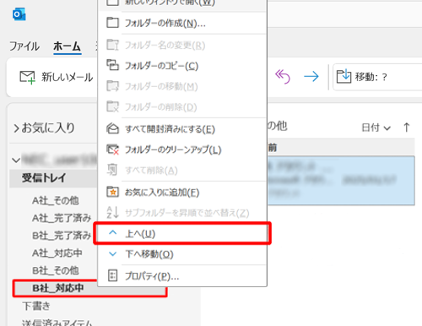Click the down chevron icon next to 下へ移動
The image size is (422, 326).
113,254
